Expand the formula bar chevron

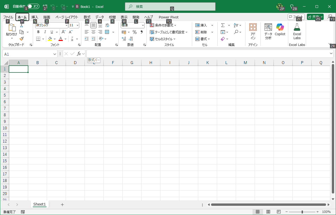point(331,54)
